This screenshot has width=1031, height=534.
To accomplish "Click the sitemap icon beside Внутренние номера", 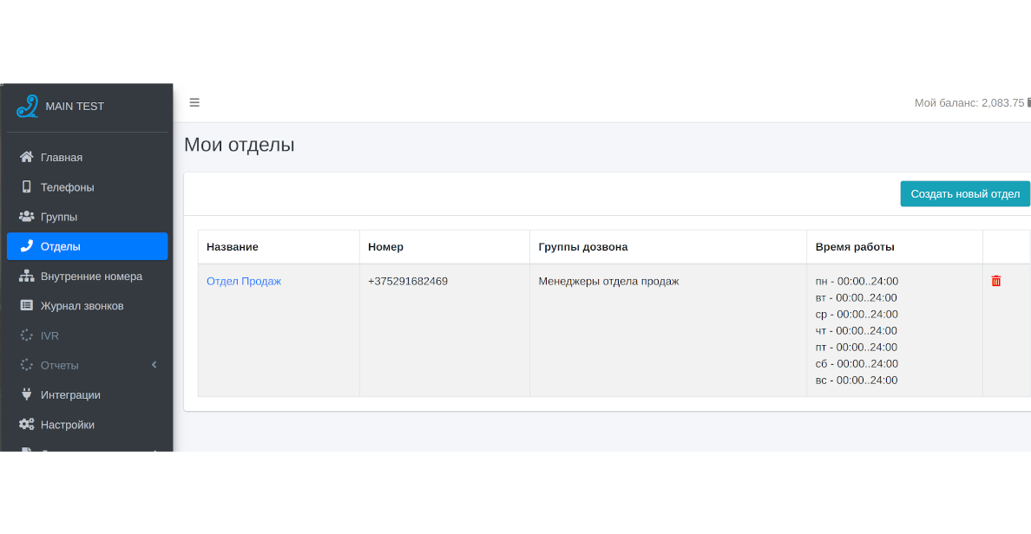I will click(25, 276).
